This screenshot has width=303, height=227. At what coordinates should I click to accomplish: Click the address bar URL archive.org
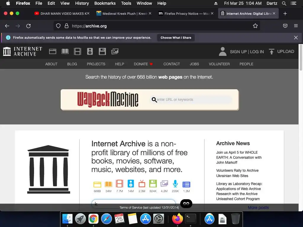pyautogui.click(x=89, y=26)
